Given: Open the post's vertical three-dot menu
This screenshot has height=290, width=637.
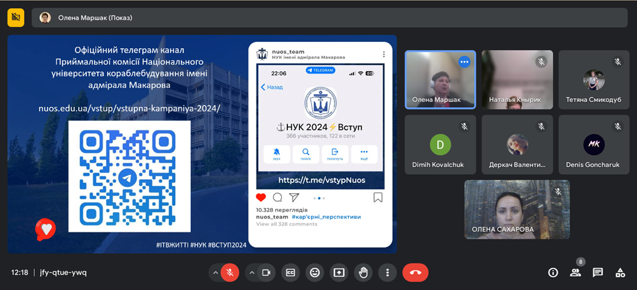Looking at the screenshot, I should [x=383, y=54].
